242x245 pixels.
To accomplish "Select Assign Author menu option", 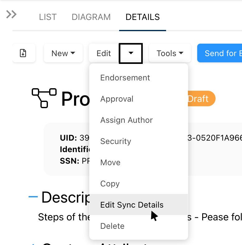I will point(126,120).
